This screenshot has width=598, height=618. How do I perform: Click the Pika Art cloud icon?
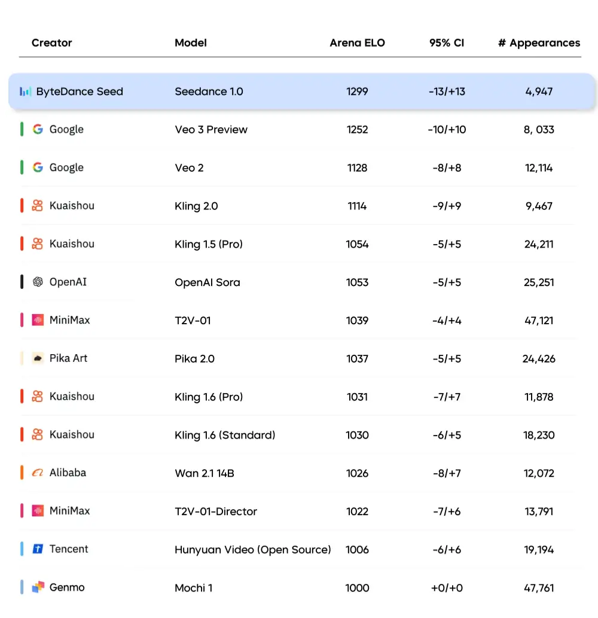(36, 358)
